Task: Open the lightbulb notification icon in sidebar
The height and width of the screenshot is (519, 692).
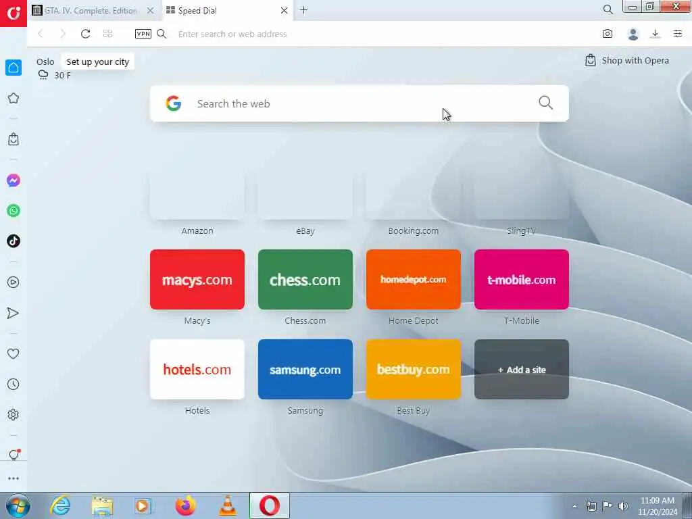Action: point(14,455)
